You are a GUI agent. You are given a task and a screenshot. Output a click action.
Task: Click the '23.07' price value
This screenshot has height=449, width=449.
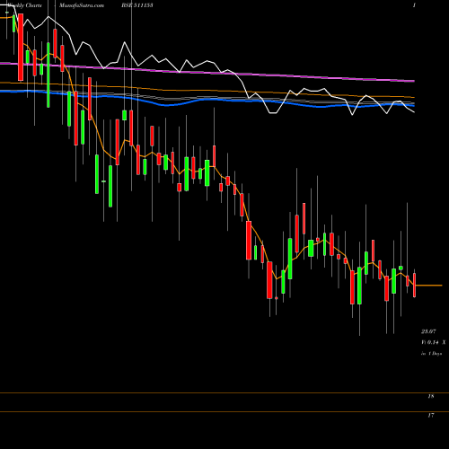pyautogui.click(x=428, y=331)
